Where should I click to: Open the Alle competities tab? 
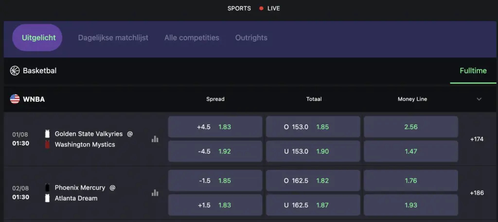coord(192,37)
